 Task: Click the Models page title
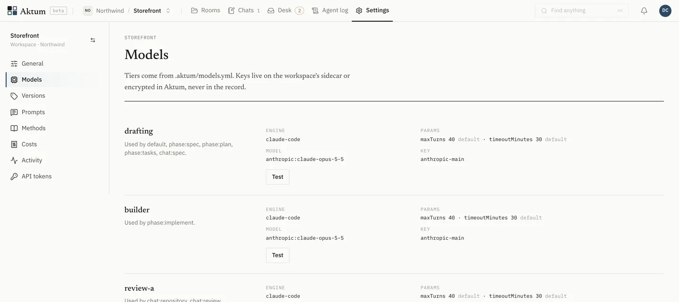tap(146, 55)
